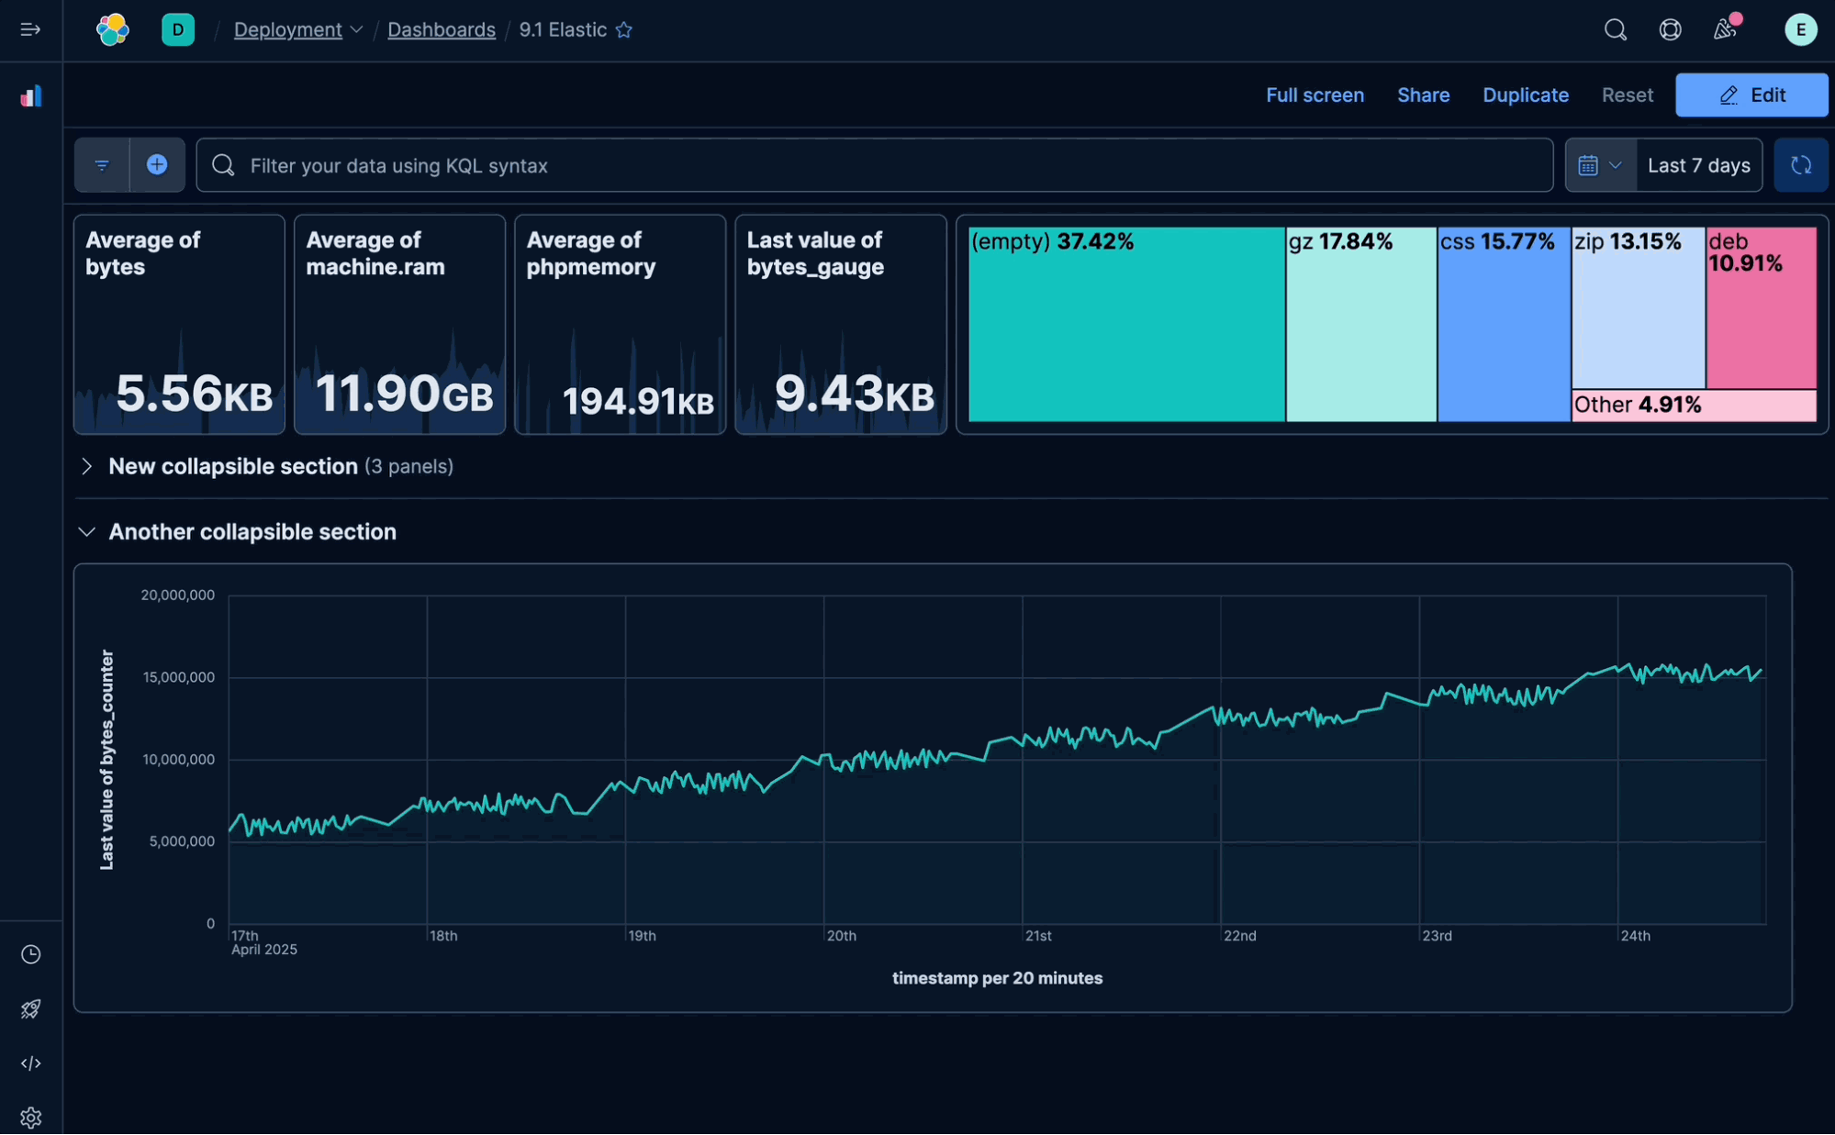This screenshot has height=1135, width=1835.
Task: Open the Dashboards breadcrumb link
Action: 442,29
